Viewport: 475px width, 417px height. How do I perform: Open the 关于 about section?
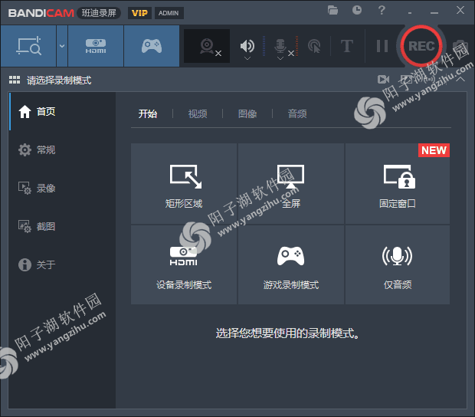click(x=62, y=264)
